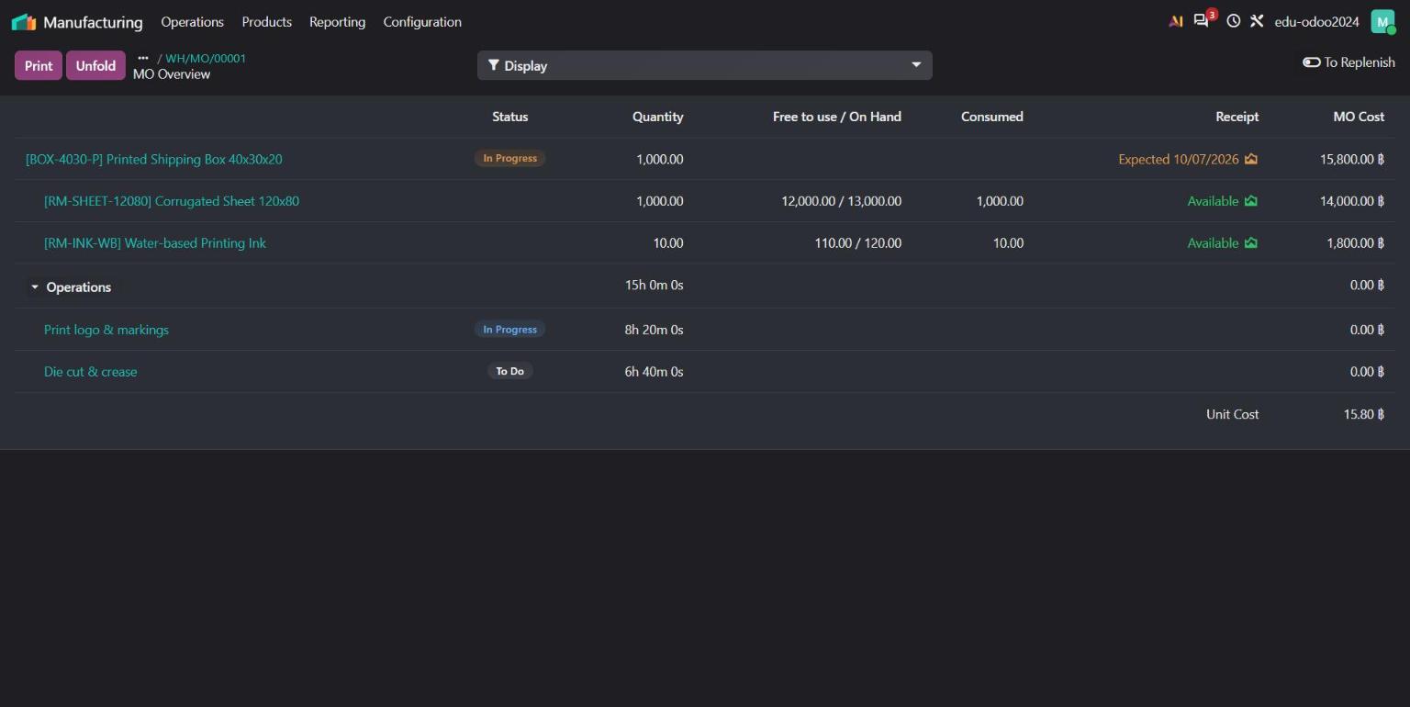Toggle the To Replenish switch
Image resolution: width=1410 pixels, height=707 pixels.
point(1312,62)
